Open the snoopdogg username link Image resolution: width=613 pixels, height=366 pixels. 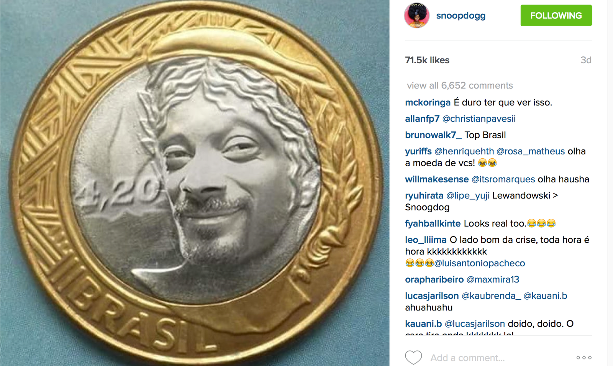[x=461, y=16]
